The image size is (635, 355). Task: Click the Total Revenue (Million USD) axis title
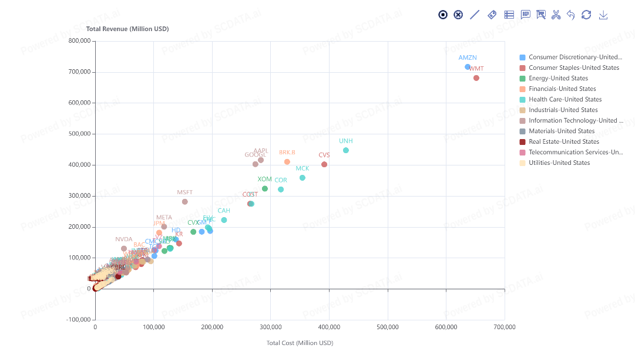pos(127,29)
